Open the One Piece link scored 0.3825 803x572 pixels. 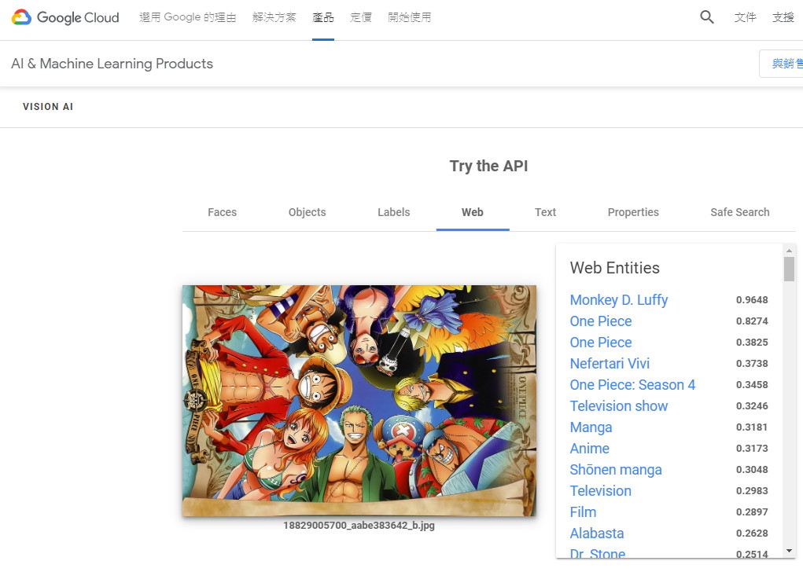tap(601, 343)
